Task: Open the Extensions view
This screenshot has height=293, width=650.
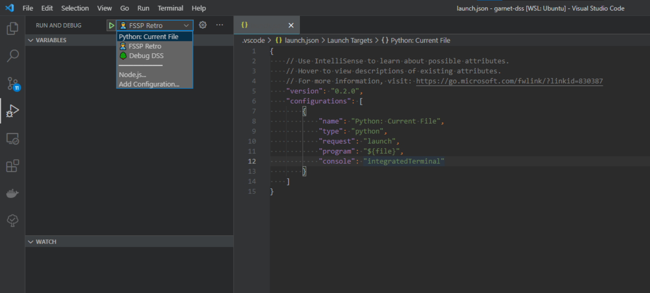Action: tap(12, 165)
